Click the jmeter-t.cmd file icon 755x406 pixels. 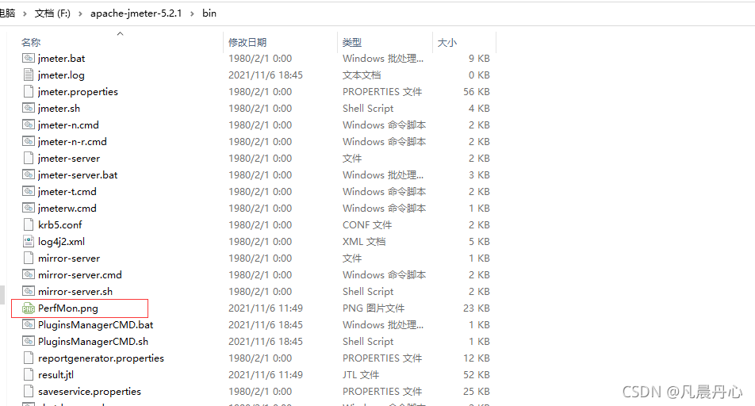click(29, 191)
